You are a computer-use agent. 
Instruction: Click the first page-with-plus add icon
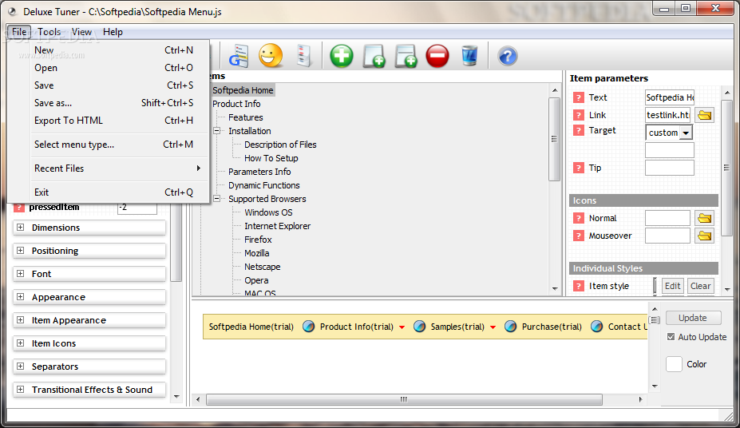tap(374, 56)
